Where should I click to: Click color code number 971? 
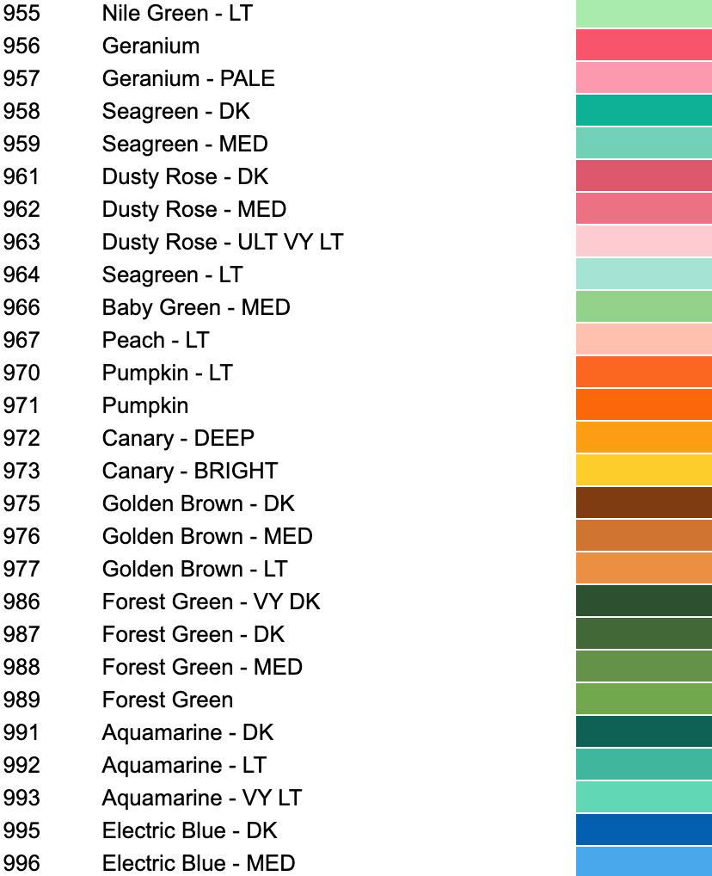(21, 405)
